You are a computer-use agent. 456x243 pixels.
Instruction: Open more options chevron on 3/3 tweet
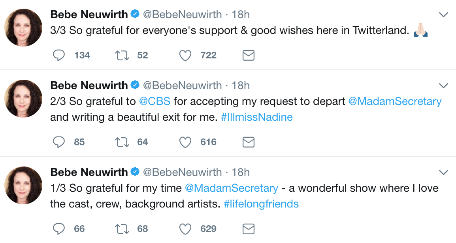[443, 15]
